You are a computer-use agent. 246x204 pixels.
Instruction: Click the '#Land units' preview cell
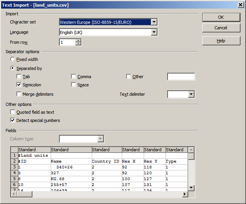click(x=34, y=156)
